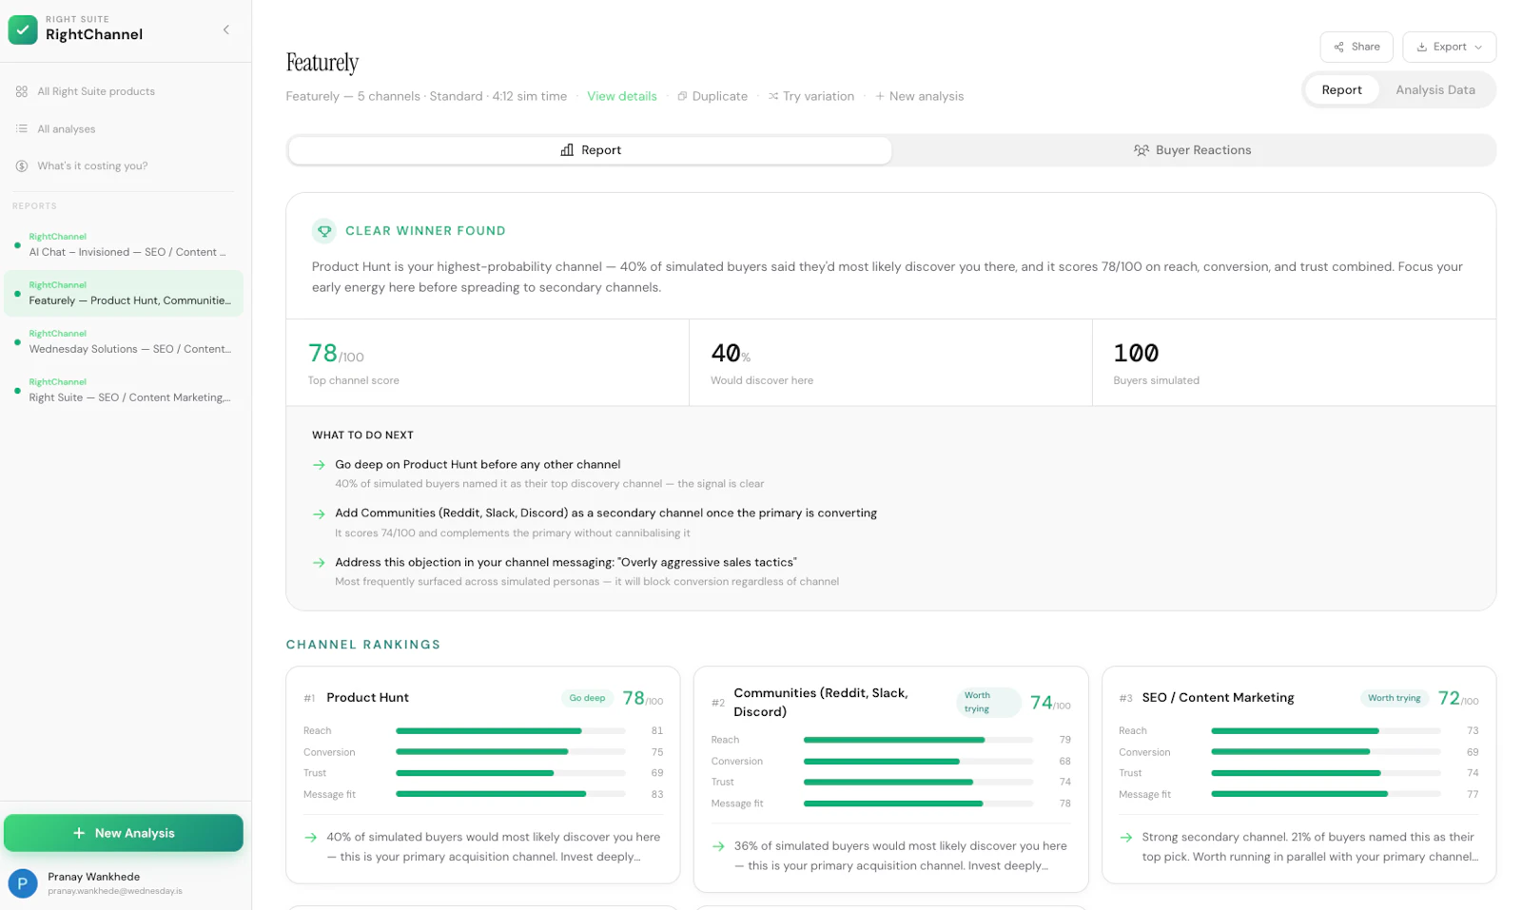Click the Channel Rankings heading
Screen dimensions: 1522x910
[x=363, y=645]
